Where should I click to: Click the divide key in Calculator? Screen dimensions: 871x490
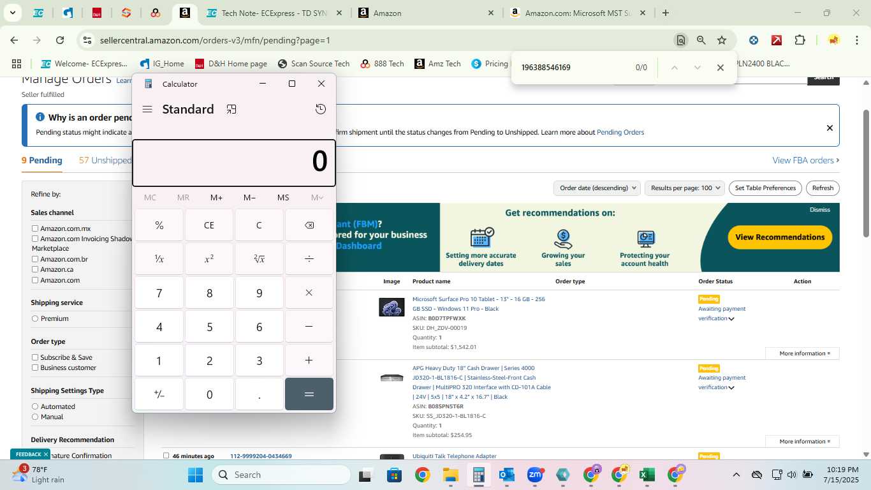click(x=309, y=258)
